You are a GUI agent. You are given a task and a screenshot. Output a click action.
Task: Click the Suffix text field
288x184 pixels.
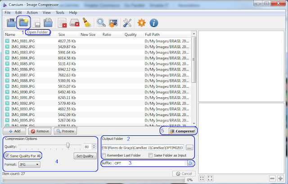coord(150,163)
